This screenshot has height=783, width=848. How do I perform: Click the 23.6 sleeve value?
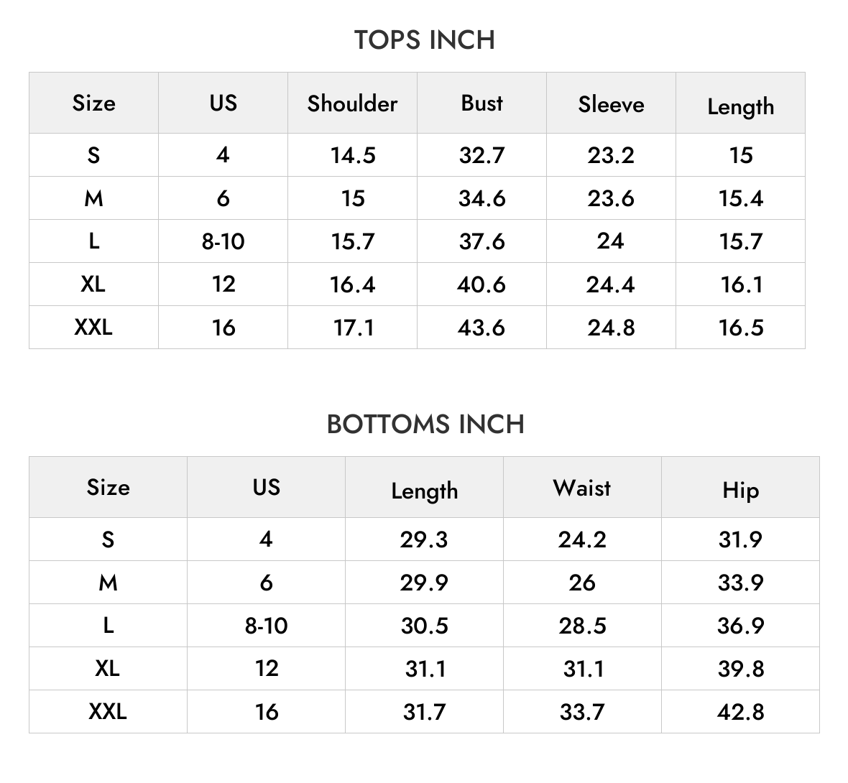(x=611, y=198)
